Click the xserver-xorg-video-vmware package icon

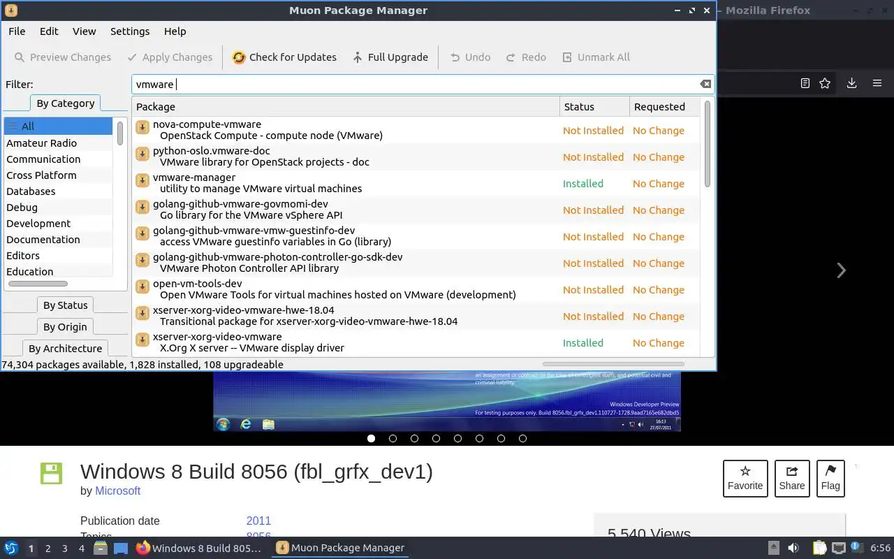pyautogui.click(x=142, y=340)
